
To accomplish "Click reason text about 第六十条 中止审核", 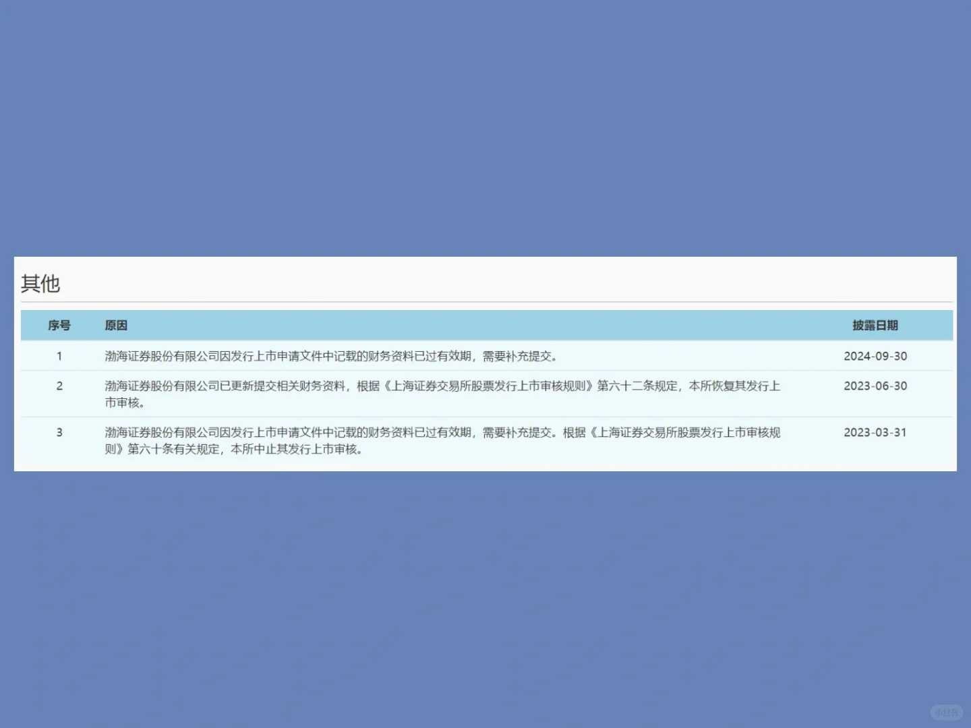I will [x=442, y=441].
